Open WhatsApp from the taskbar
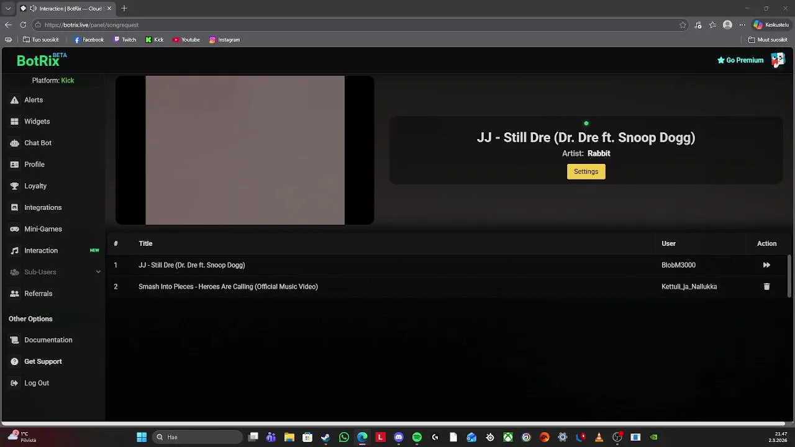 [344, 437]
